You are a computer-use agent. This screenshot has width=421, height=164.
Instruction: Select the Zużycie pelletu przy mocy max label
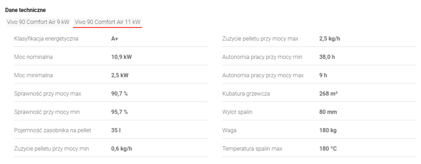pyautogui.click(x=260, y=39)
